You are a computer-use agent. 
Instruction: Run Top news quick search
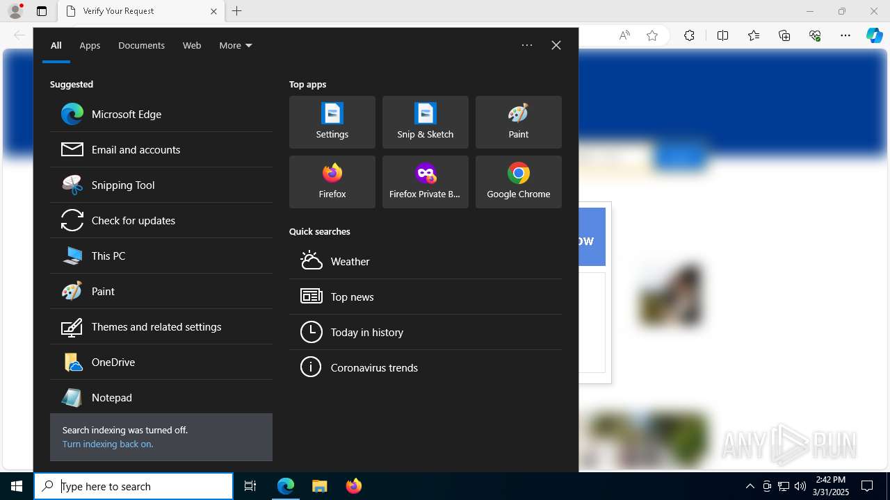426,297
